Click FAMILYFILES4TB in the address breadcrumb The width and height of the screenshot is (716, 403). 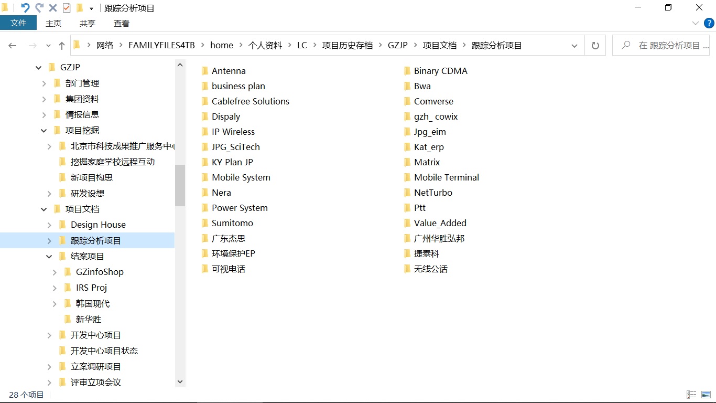161,46
